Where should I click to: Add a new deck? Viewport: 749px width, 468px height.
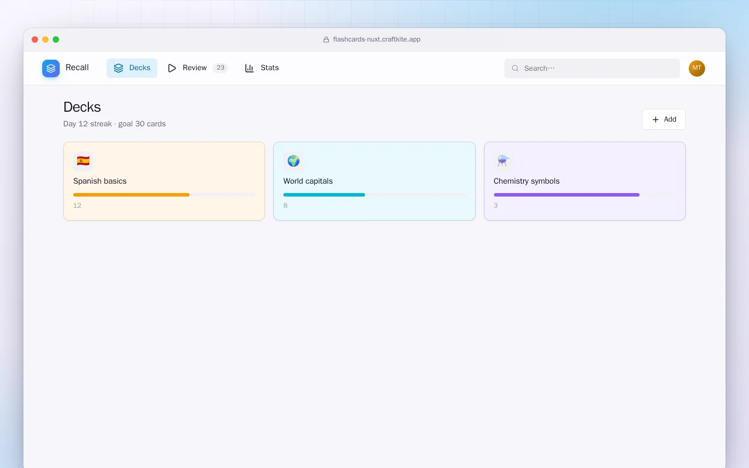pos(664,119)
